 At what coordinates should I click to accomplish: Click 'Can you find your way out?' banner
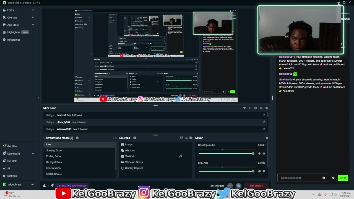[x=72, y=186]
